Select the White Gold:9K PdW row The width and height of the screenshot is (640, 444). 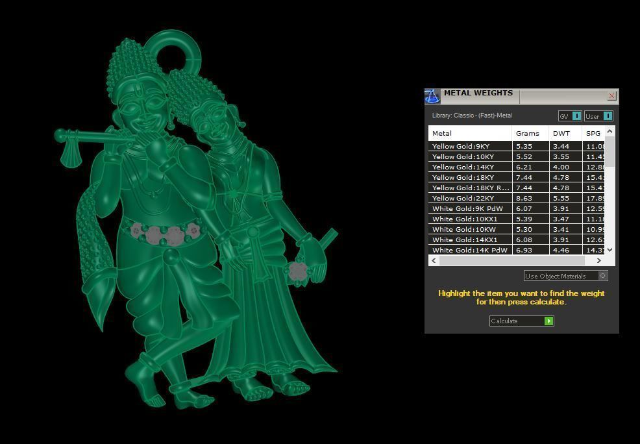click(516, 208)
